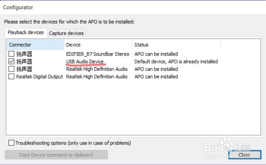Select the Realtek Digital Output connector label
The width and height of the screenshot is (266, 165).
point(39,76)
